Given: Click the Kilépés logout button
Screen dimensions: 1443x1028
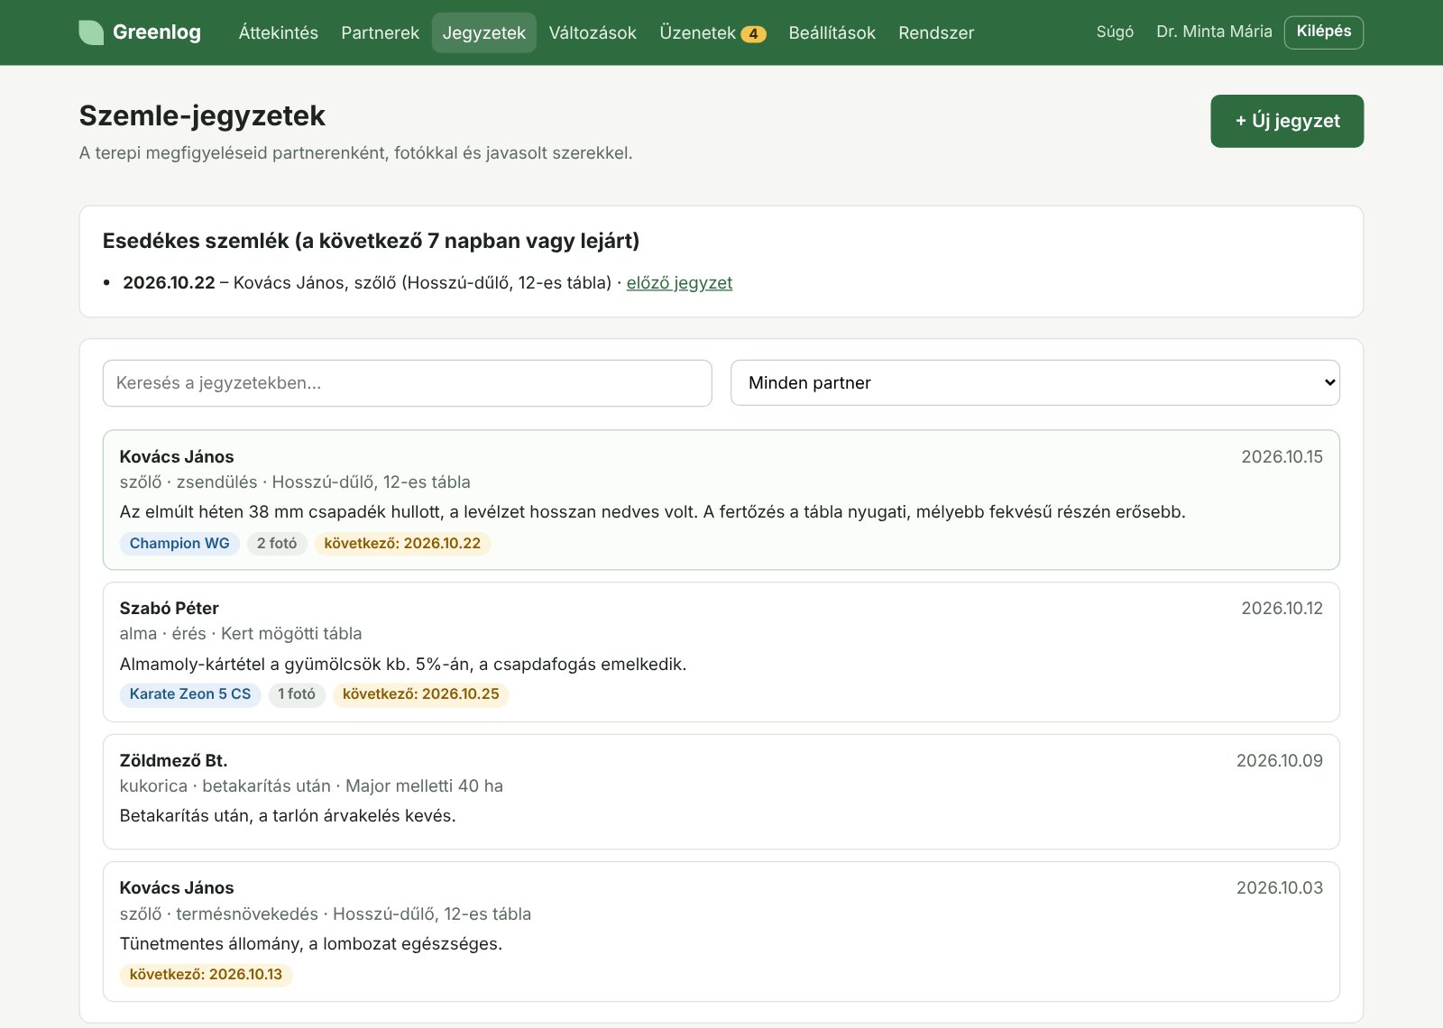Looking at the screenshot, I should [x=1324, y=32].
